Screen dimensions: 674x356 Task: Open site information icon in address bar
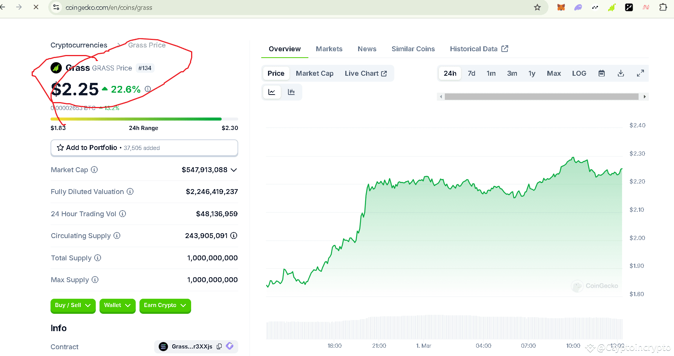pyautogui.click(x=56, y=7)
